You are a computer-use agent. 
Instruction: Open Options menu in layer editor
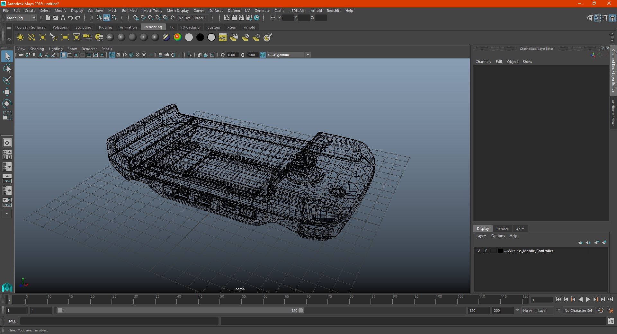[x=498, y=236]
